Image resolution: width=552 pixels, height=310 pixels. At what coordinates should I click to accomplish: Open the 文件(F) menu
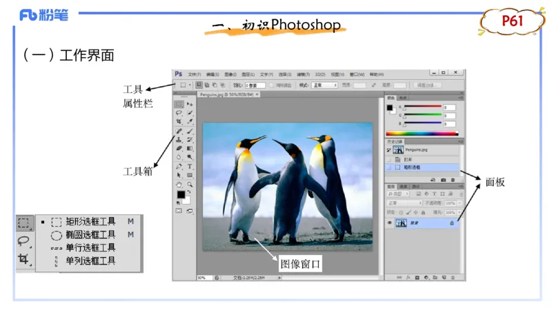pyautogui.click(x=194, y=74)
